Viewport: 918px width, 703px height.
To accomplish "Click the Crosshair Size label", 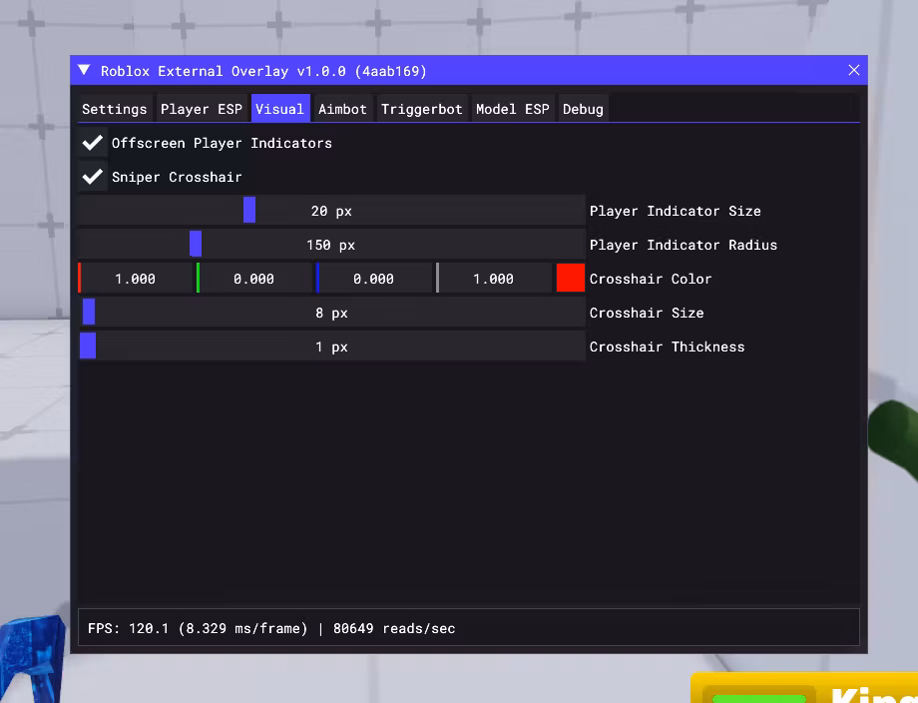I will tap(647, 313).
